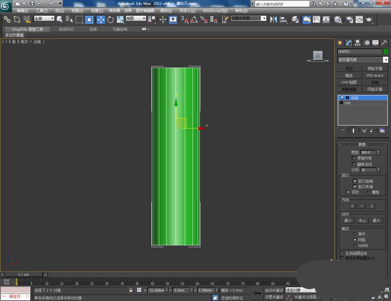Switch to the Display command panel
391x301 pixels.
pos(375,43)
